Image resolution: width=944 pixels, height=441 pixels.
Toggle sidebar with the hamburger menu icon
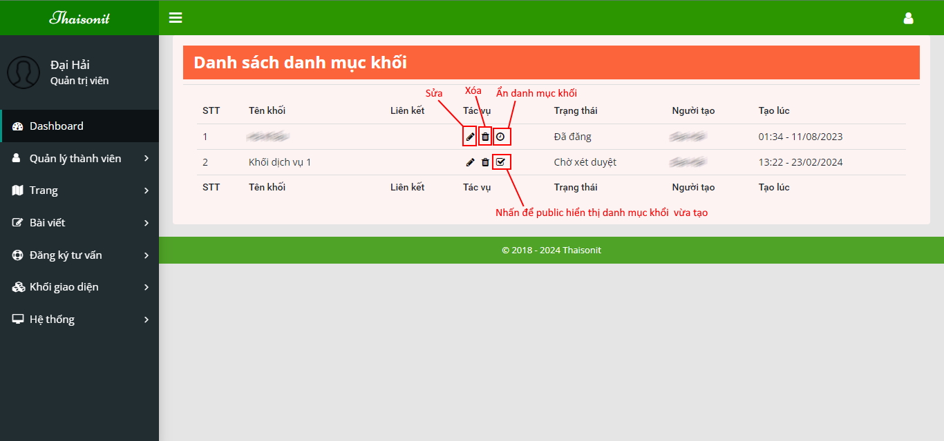click(x=176, y=18)
